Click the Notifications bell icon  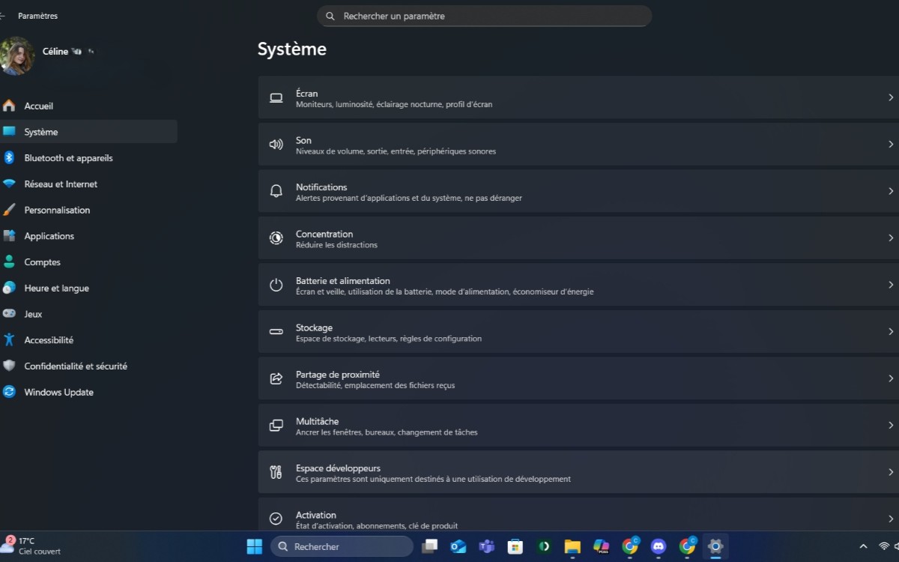275,192
